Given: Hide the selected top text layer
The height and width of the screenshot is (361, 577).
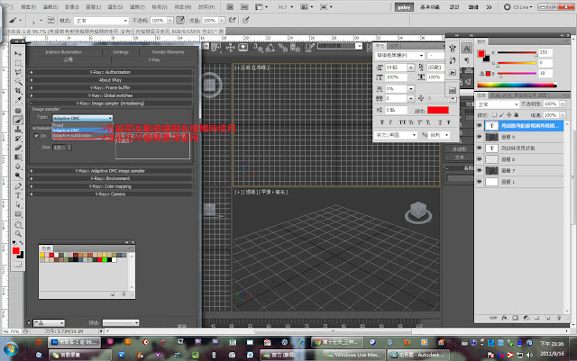Looking at the screenshot, I should pyautogui.click(x=479, y=126).
